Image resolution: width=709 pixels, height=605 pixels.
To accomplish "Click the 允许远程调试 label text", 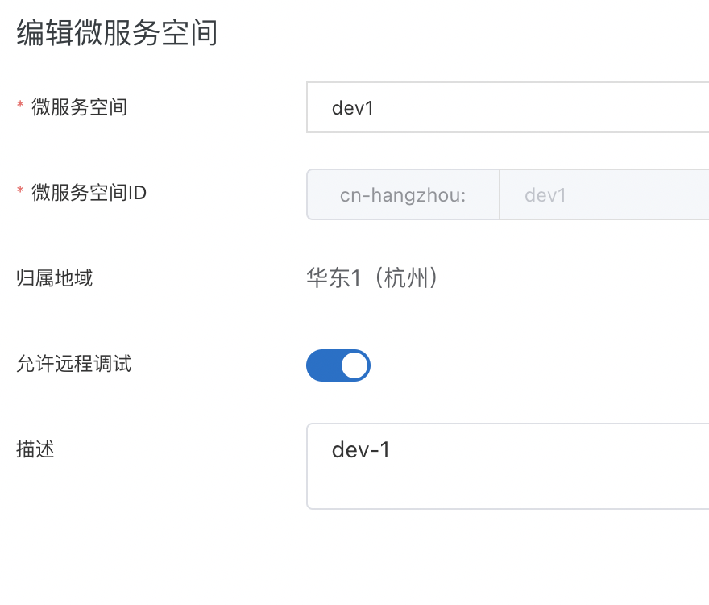I will click(x=73, y=364).
